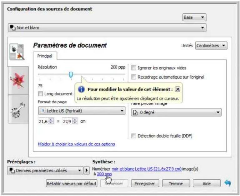Viewport: 240px width, 196px height.
Task: Enable Ignorer les originaux vides checkbox
Action: 134,68
